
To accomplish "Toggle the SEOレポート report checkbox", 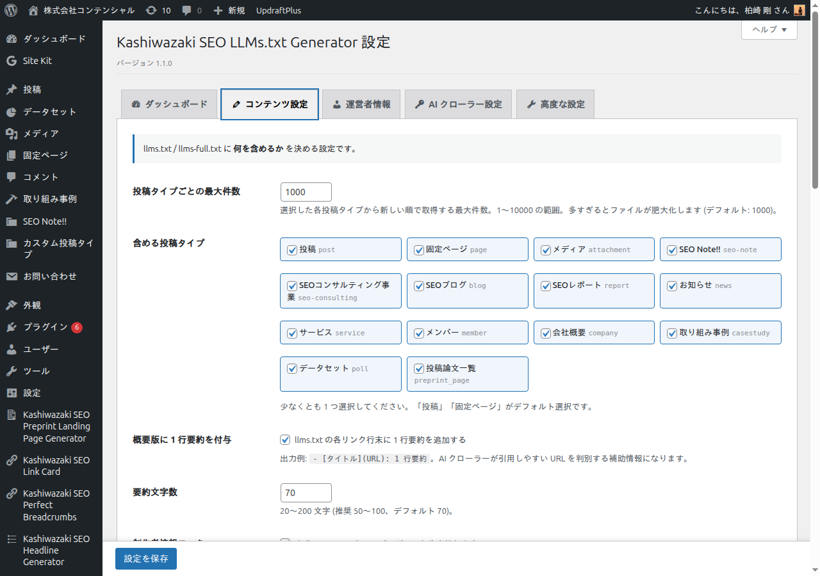I will (x=546, y=285).
